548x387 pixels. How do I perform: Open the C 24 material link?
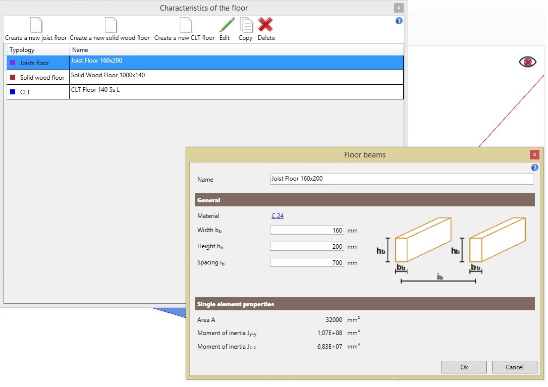[277, 215]
